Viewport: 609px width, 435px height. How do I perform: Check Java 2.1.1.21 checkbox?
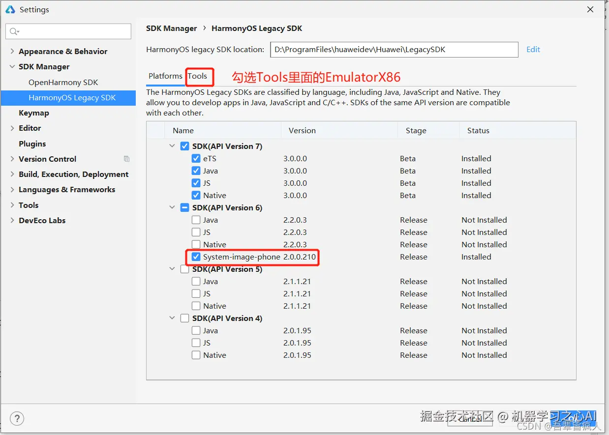[196, 281]
